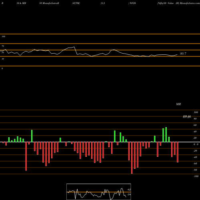Click the 'SI MunafaSutraR' header text

coord(49,3)
